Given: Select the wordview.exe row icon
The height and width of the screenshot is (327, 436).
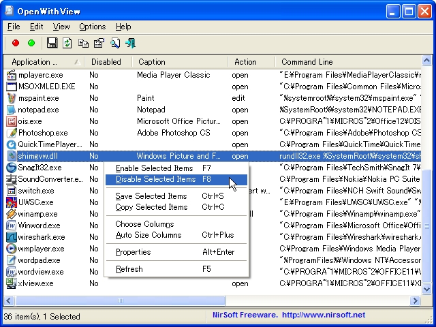Looking at the screenshot, I should (x=12, y=272).
